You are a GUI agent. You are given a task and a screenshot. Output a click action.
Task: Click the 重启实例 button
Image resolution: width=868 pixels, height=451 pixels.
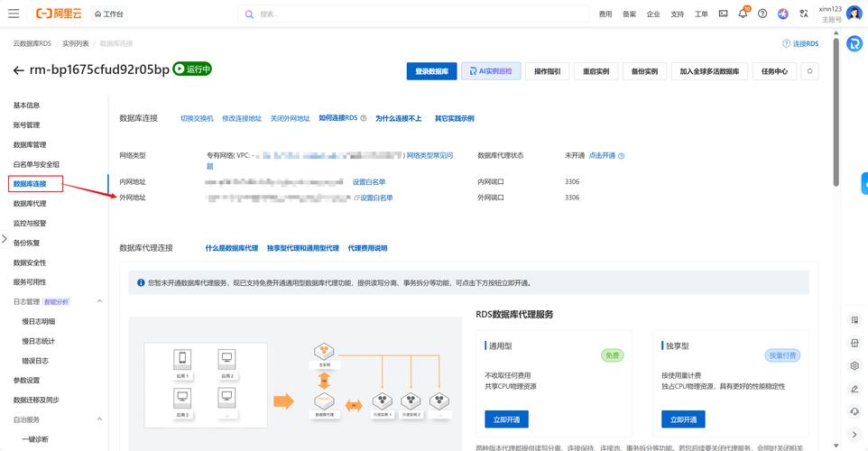[596, 71]
